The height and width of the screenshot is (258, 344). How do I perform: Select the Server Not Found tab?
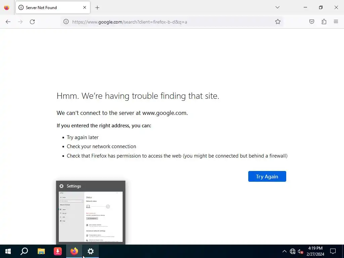[53, 7]
